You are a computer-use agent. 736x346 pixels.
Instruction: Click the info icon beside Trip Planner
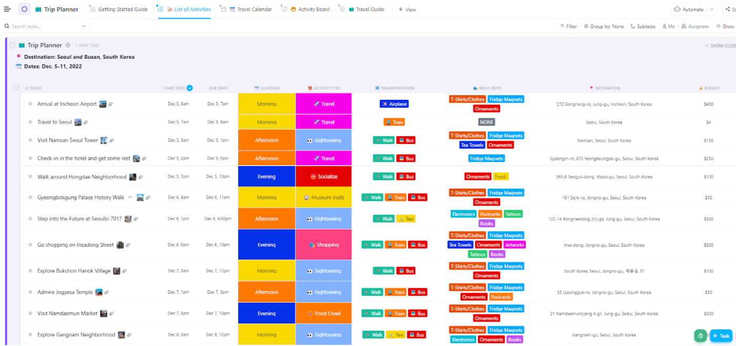pyautogui.click(x=68, y=45)
